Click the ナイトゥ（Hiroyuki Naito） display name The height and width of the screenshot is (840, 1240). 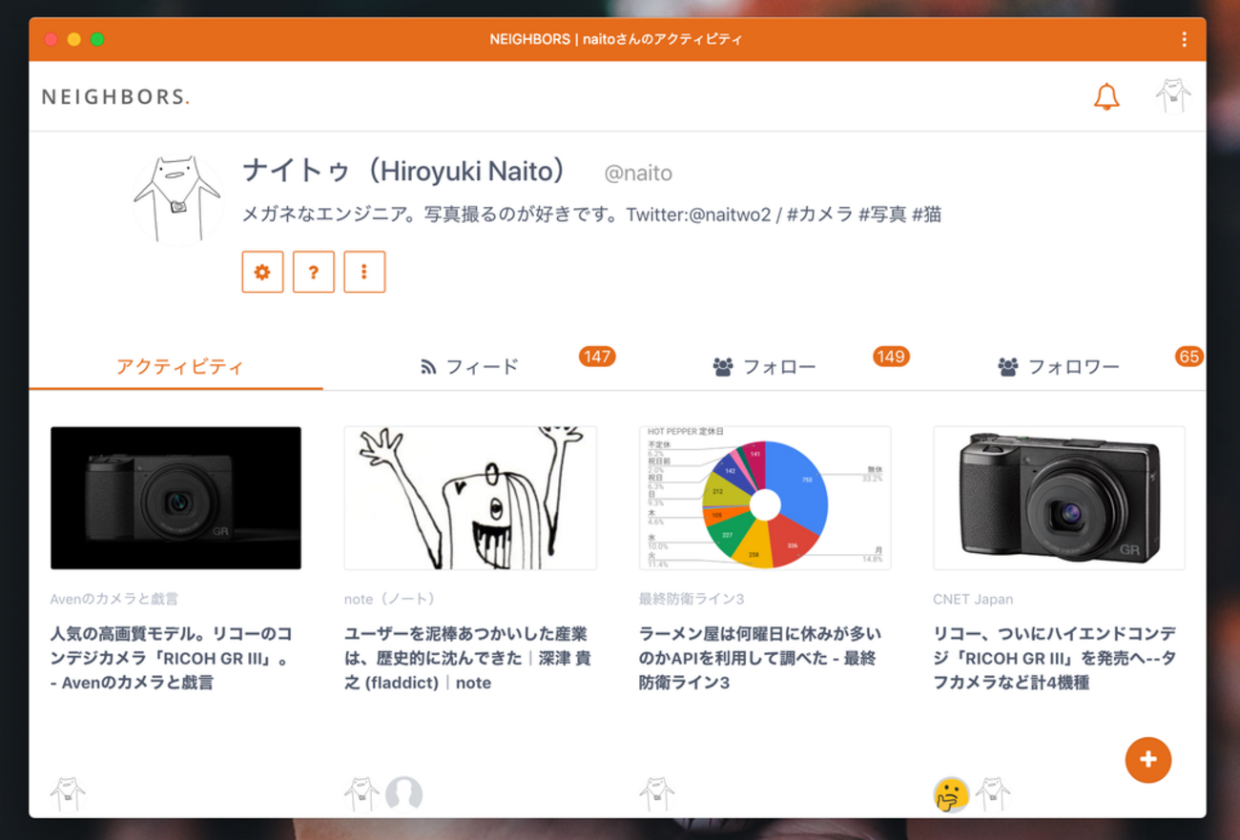(x=404, y=172)
